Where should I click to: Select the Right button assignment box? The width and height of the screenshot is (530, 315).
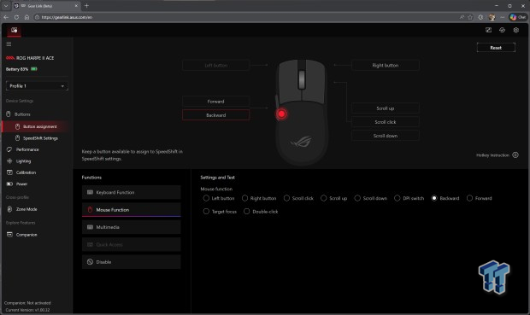pos(385,65)
